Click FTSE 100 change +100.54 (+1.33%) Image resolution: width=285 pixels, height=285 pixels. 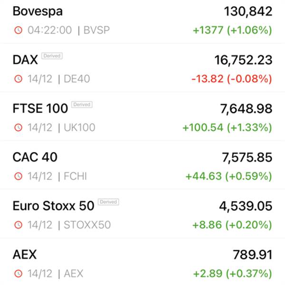(228, 127)
